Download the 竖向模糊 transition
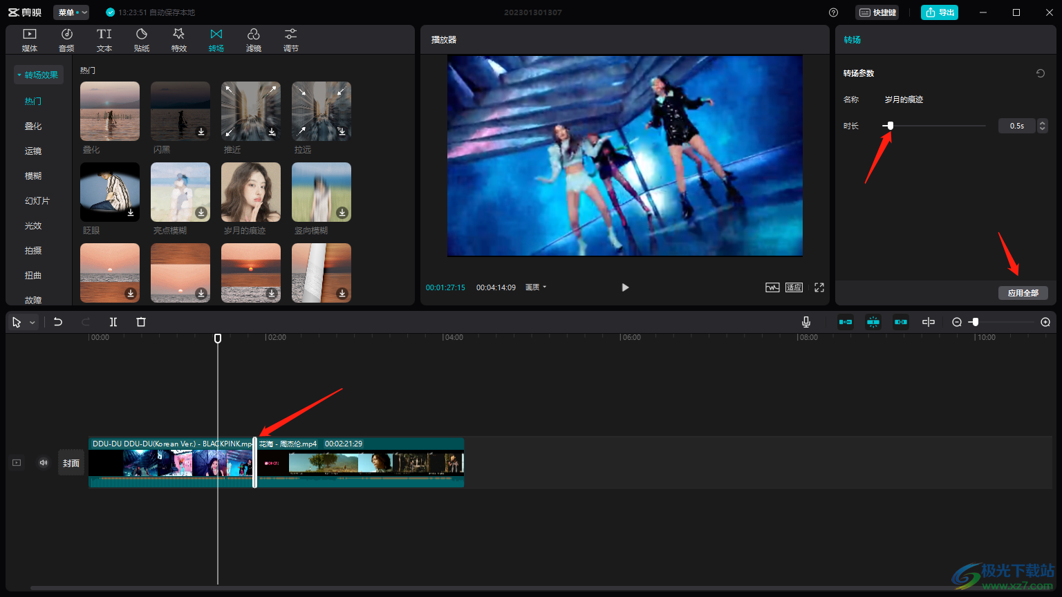 coord(342,213)
